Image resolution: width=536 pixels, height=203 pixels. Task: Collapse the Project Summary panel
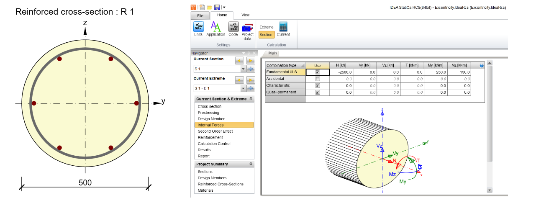251,164
